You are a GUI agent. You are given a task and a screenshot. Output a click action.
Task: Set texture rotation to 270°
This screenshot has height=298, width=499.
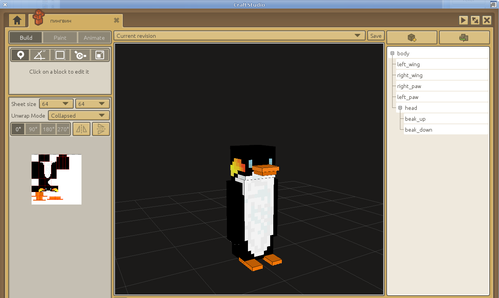point(63,129)
